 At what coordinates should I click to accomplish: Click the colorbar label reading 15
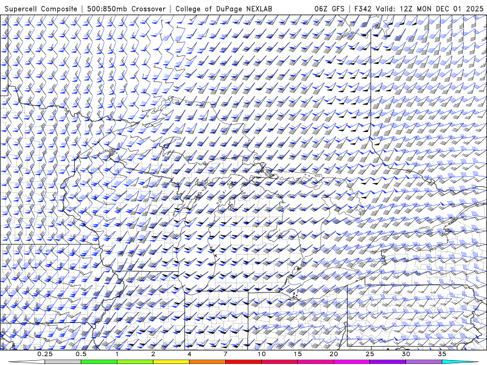pyautogui.click(x=298, y=354)
